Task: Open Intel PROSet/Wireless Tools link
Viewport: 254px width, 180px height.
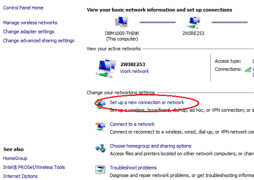Action: pyautogui.click(x=34, y=167)
